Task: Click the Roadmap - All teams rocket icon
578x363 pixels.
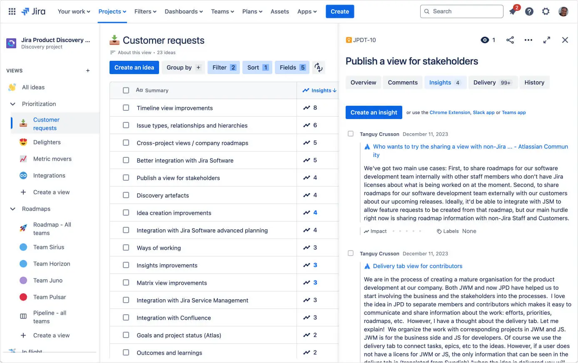Action: click(23, 229)
